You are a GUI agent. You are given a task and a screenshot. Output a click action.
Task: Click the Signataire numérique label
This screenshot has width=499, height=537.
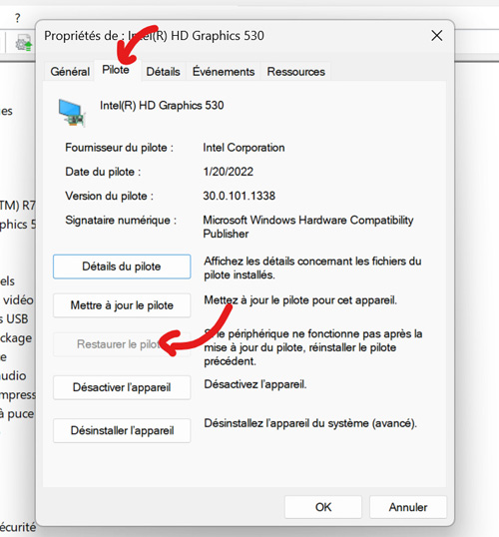click(x=121, y=220)
